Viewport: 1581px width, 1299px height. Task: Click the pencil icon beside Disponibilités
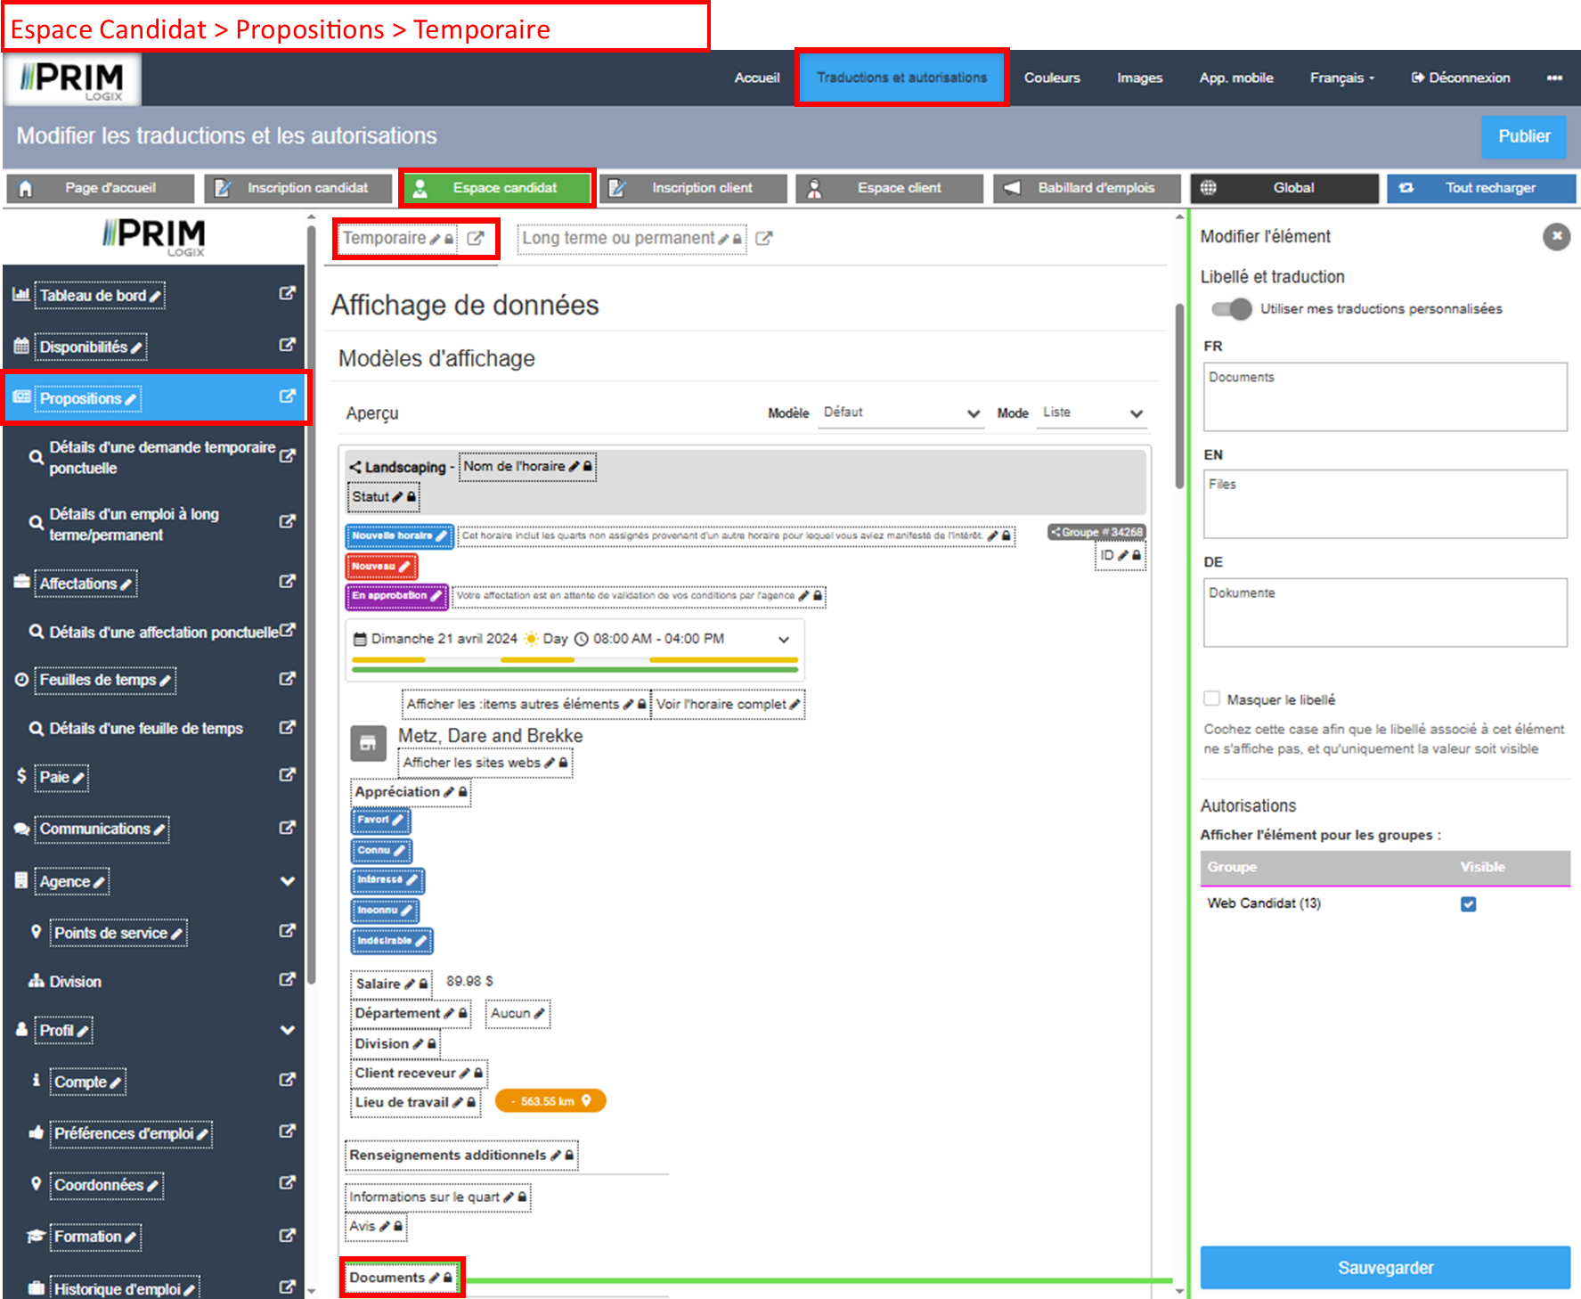(x=136, y=347)
